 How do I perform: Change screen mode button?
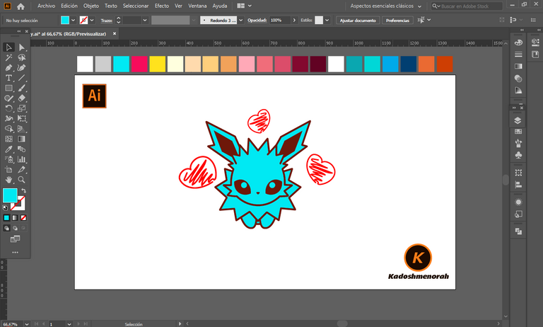(15, 239)
